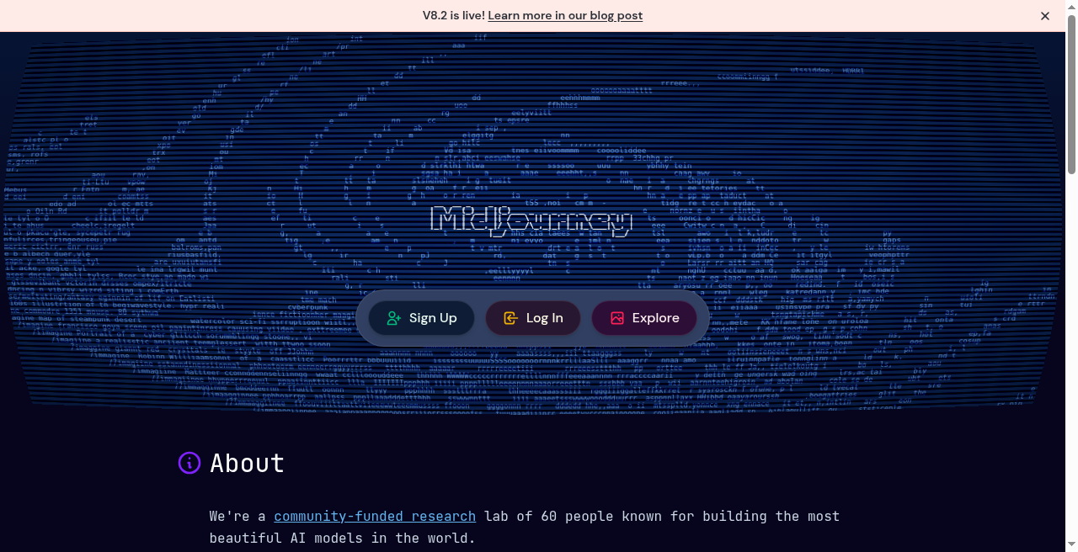Click the Sign Up button
The image size is (1078, 552).
pyautogui.click(x=421, y=318)
